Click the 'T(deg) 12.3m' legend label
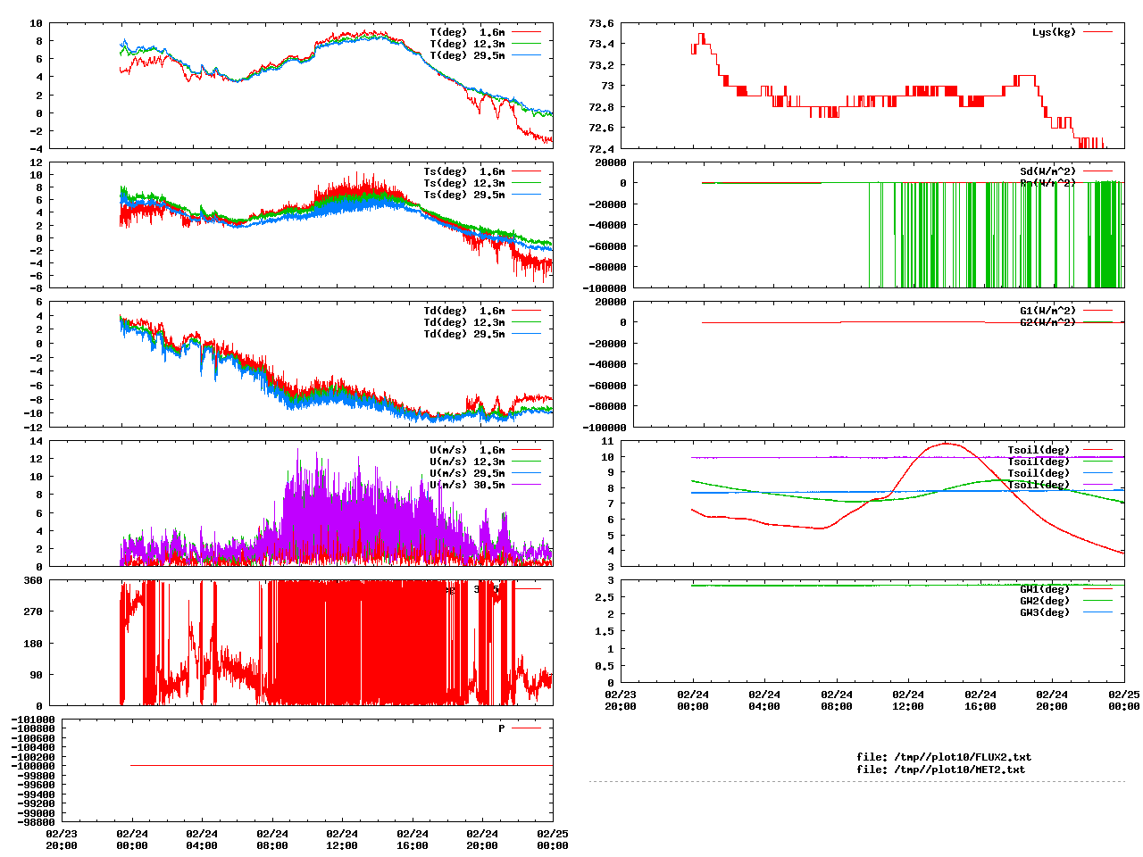This screenshot has width=1143, height=857. (467, 44)
